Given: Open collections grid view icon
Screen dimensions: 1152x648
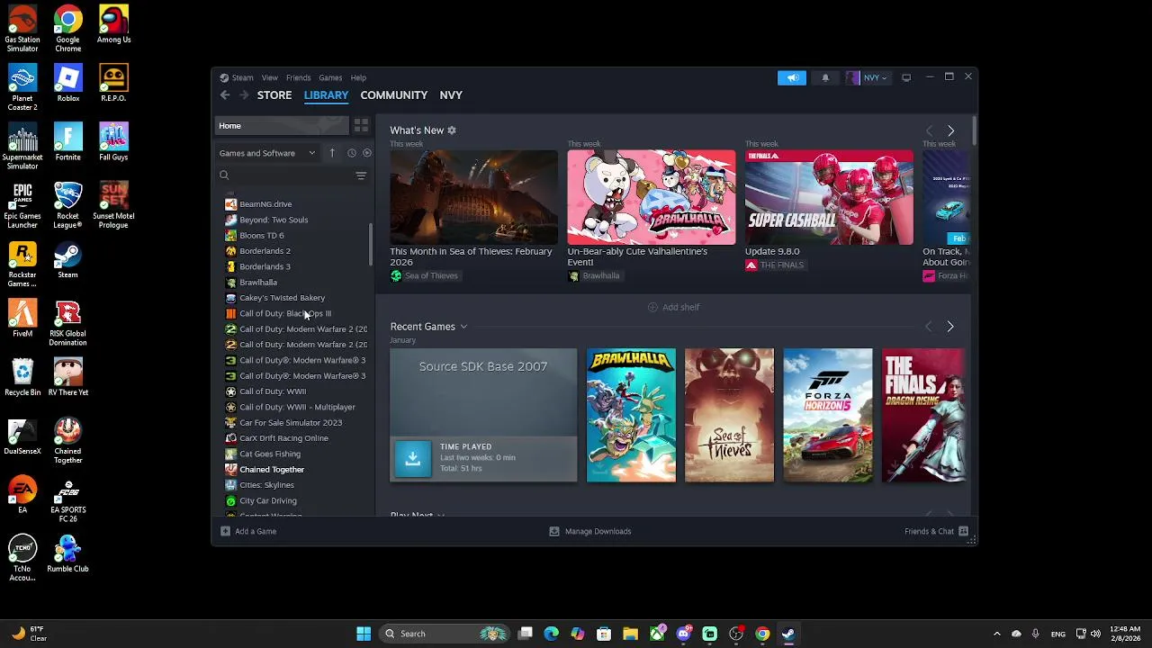Looking at the screenshot, I should tap(361, 126).
